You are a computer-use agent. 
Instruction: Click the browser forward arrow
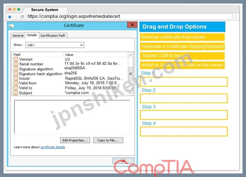[x=16, y=17]
